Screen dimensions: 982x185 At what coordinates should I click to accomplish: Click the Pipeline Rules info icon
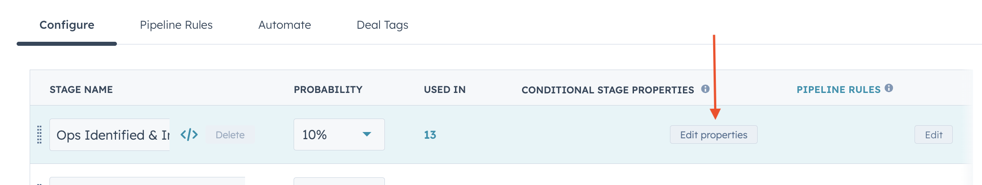[889, 88]
